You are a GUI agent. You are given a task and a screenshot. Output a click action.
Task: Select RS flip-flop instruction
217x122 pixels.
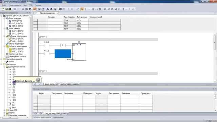coord(13,105)
